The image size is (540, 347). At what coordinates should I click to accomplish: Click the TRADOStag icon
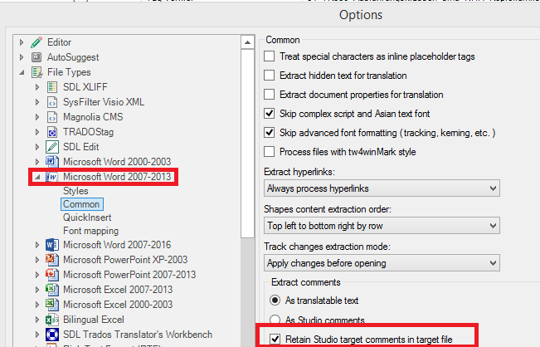pyautogui.click(x=52, y=132)
